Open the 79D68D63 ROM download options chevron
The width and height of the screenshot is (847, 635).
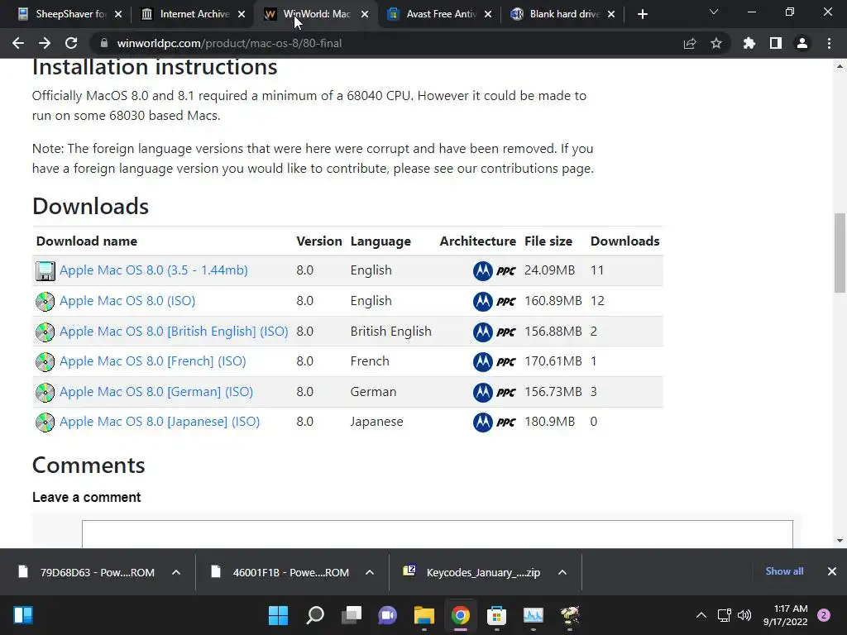tap(176, 572)
